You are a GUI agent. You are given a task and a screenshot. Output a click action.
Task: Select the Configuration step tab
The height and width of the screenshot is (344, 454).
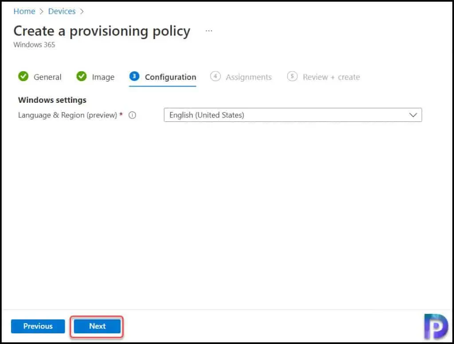point(163,77)
